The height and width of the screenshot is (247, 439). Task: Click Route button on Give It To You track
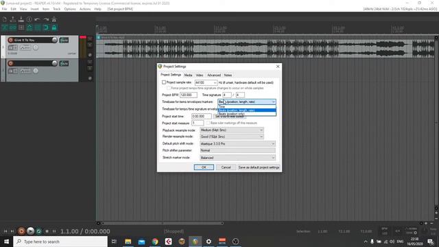pos(64,40)
